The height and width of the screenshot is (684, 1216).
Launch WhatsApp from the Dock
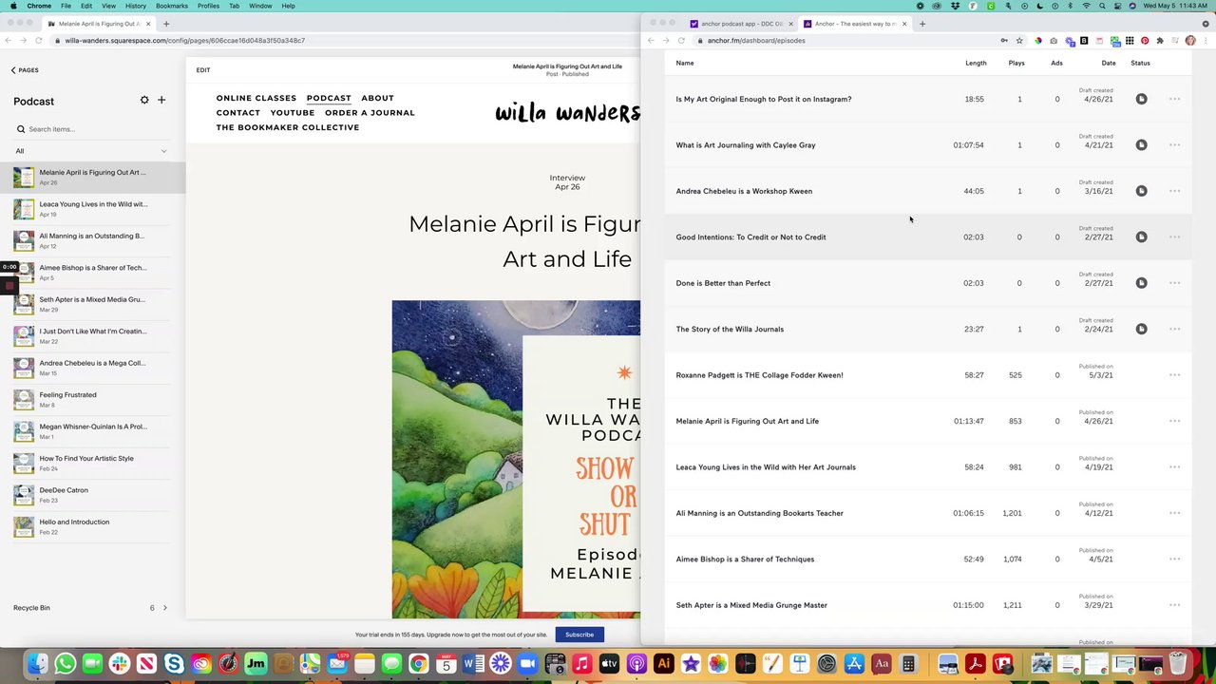[65, 664]
